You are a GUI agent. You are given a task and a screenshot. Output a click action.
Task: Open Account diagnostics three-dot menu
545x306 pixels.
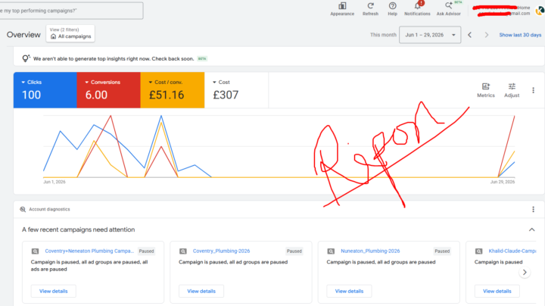533,209
